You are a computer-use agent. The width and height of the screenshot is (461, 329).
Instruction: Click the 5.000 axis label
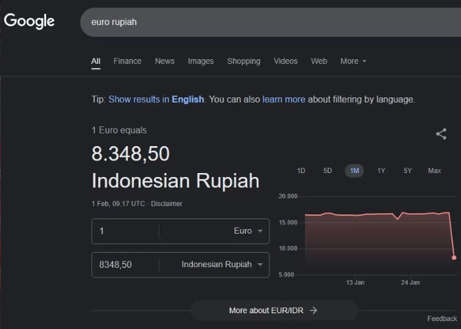286,274
